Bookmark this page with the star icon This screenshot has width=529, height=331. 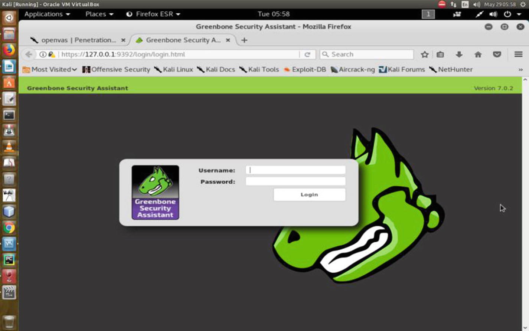(x=425, y=55)
